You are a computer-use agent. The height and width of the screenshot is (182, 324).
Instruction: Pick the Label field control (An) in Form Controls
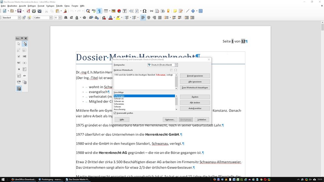pos(24,76)
